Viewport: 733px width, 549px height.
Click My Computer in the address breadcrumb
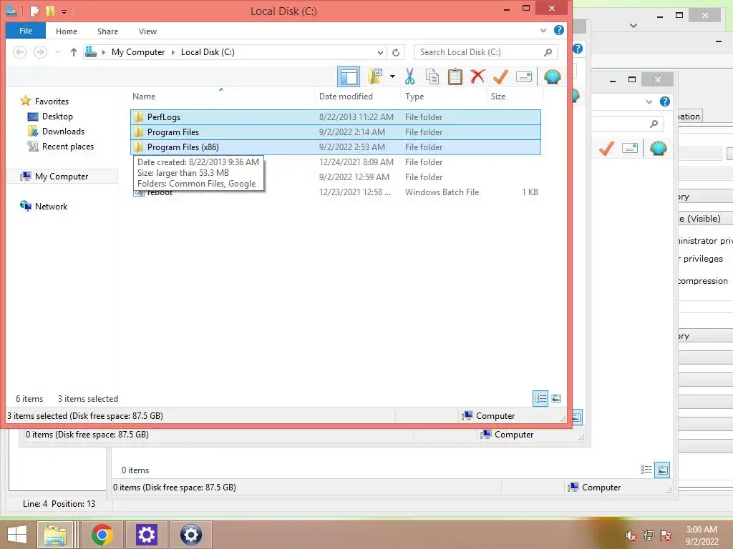138,52
